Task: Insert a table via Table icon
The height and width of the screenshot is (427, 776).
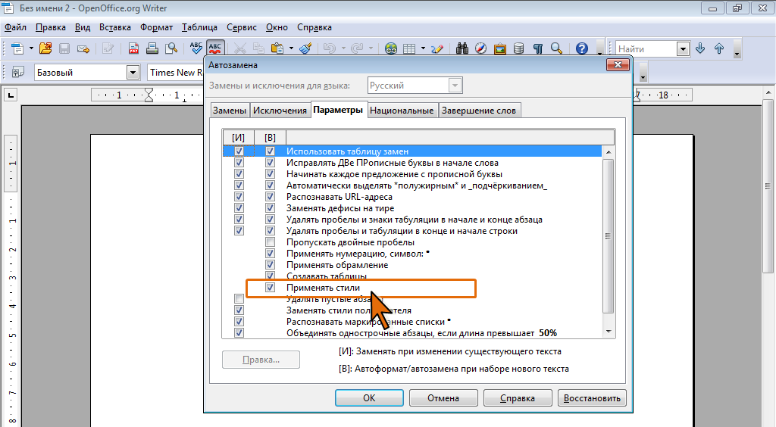Action: (x=409, y=48)
